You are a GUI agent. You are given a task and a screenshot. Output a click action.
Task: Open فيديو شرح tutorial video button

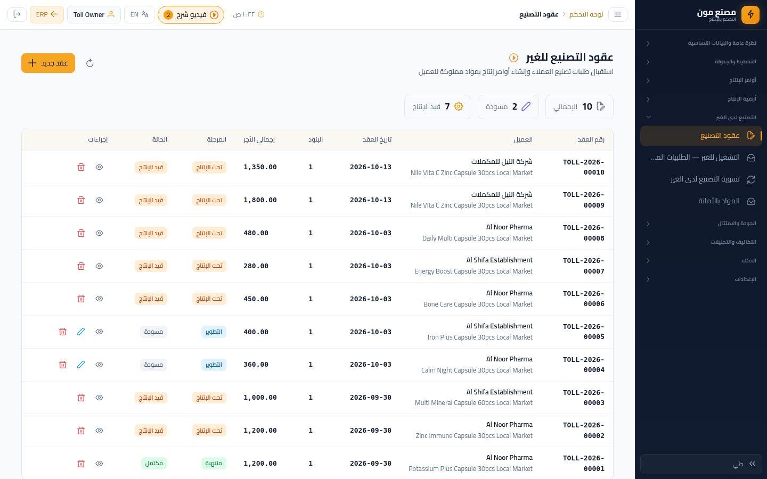[x=191, y=14]
